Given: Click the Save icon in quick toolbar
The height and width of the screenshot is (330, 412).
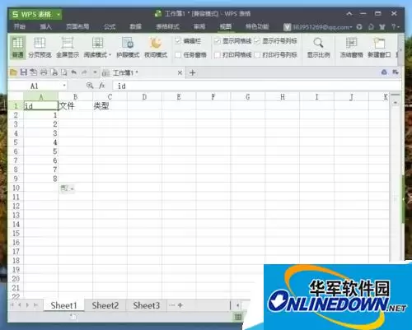Looking at the screenshot, I should (x=24, y=72).
